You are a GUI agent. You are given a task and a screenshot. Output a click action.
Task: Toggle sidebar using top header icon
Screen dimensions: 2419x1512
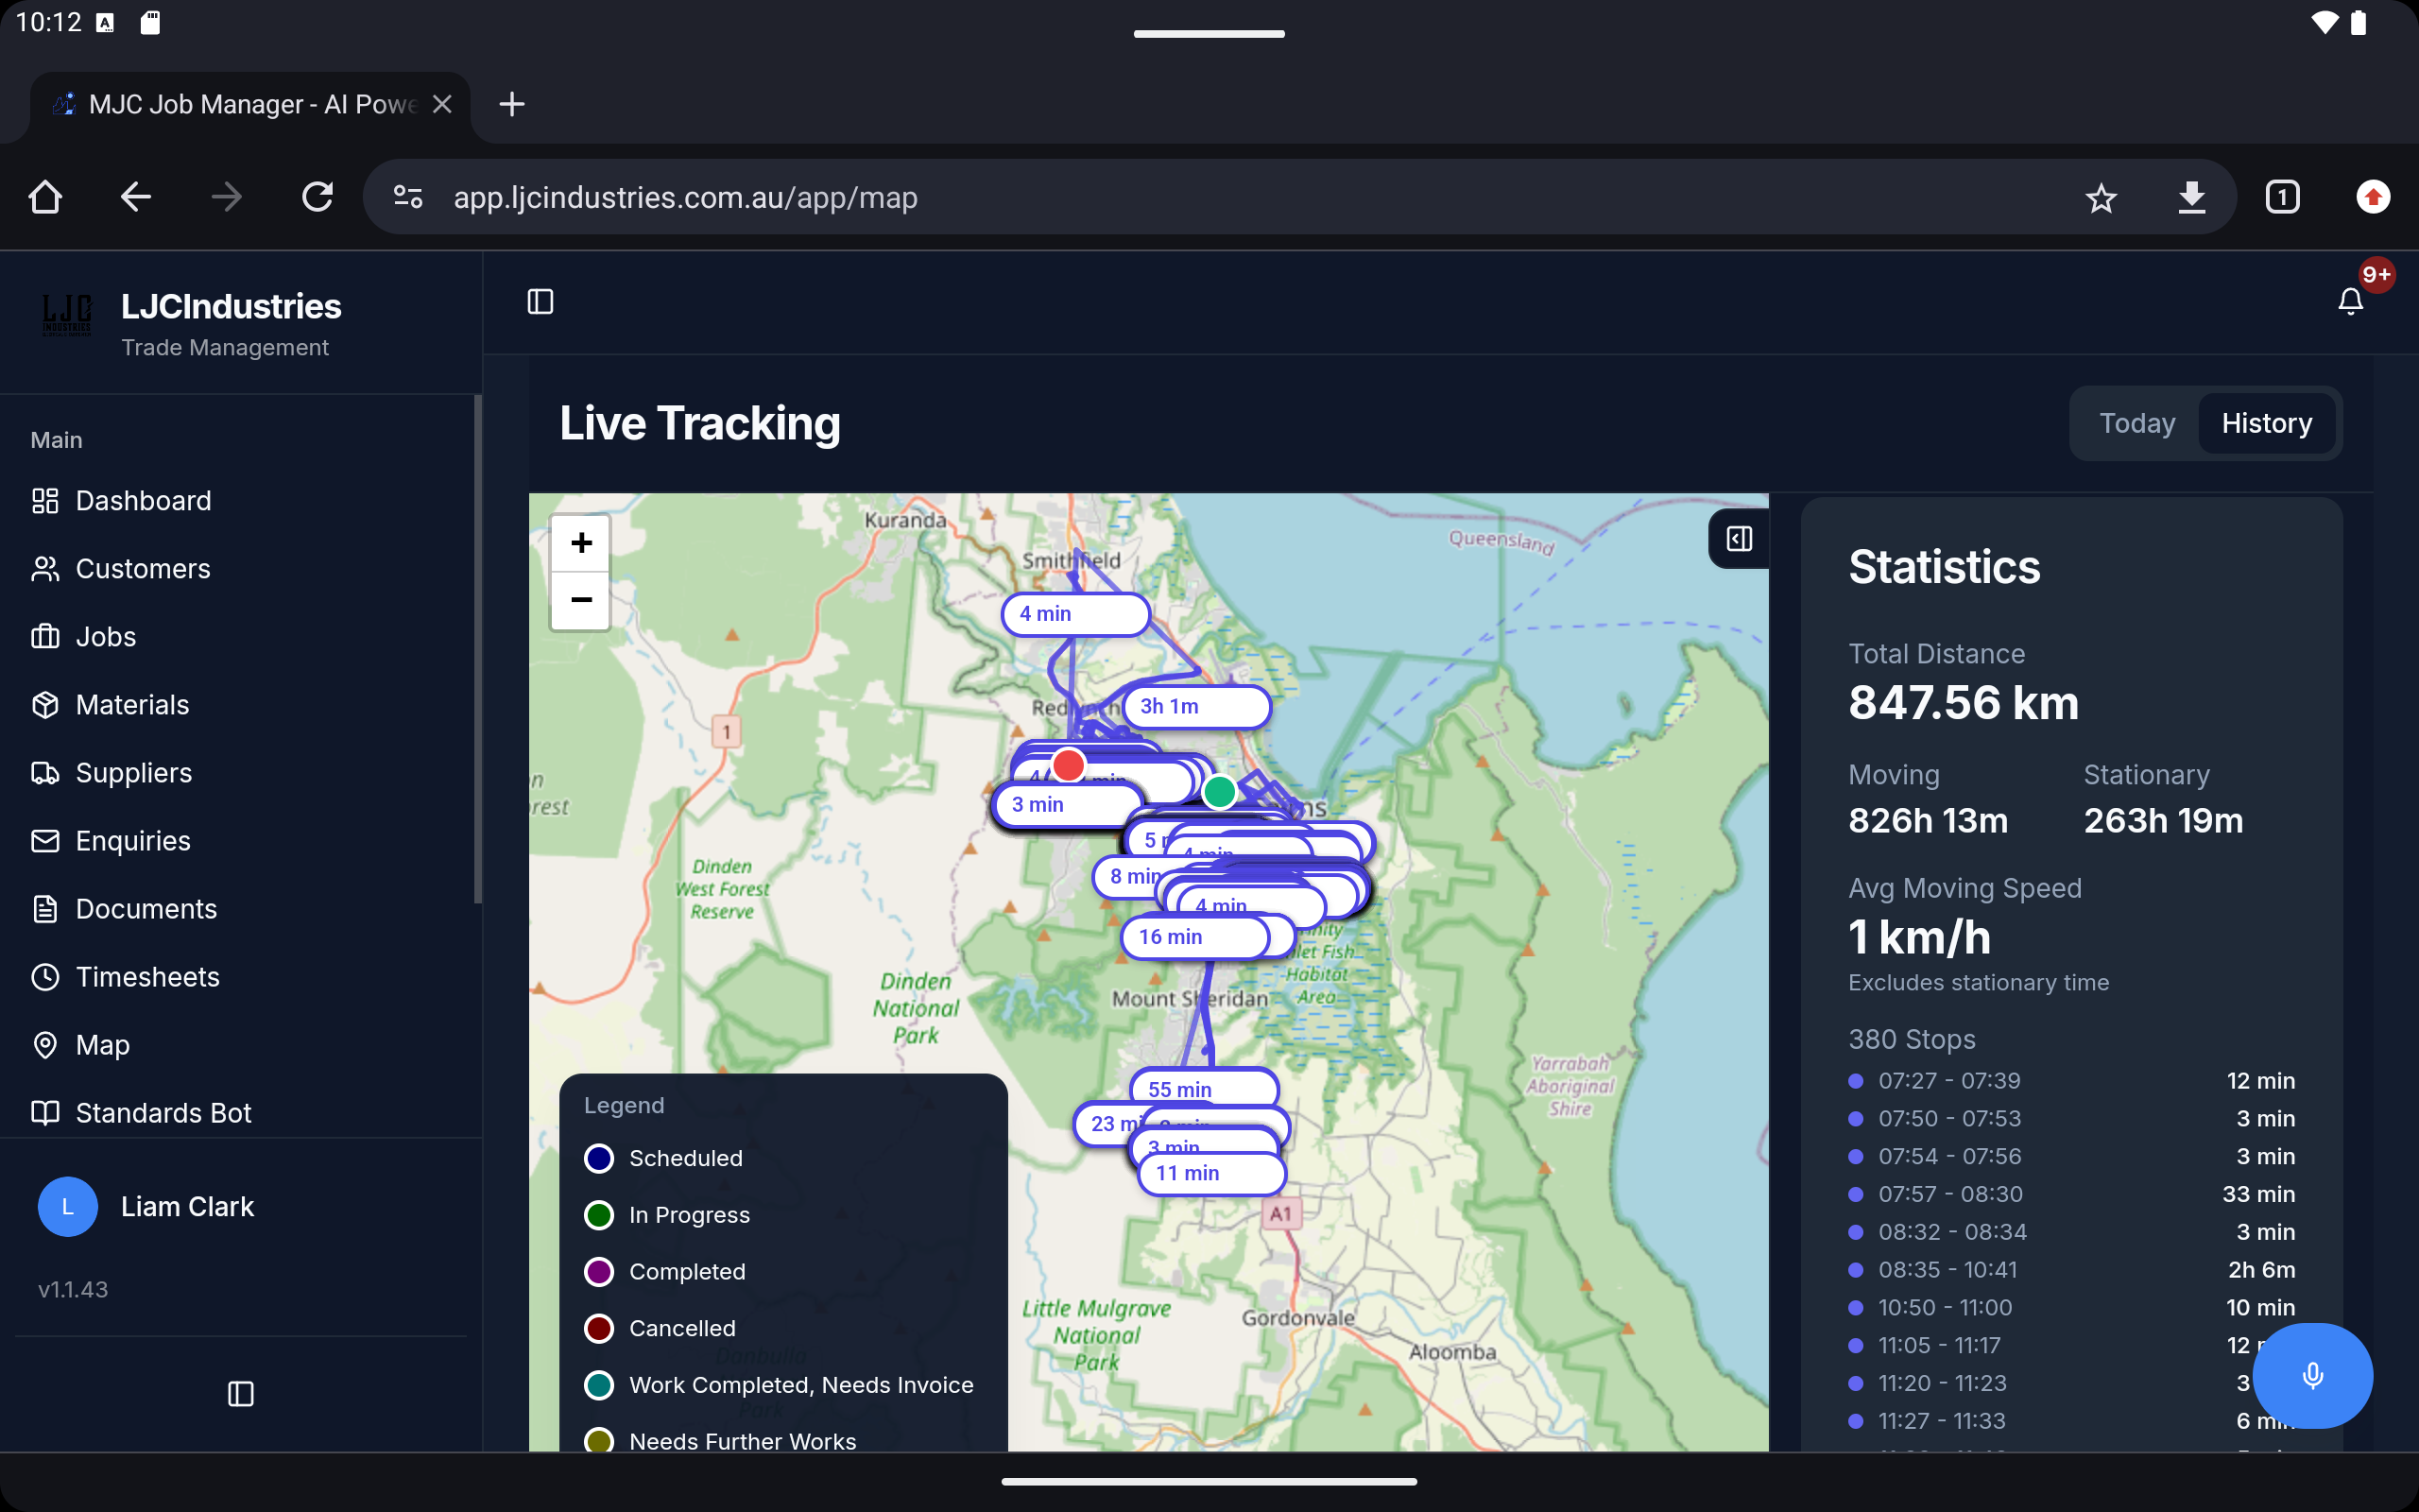click(x=540, y=301)
